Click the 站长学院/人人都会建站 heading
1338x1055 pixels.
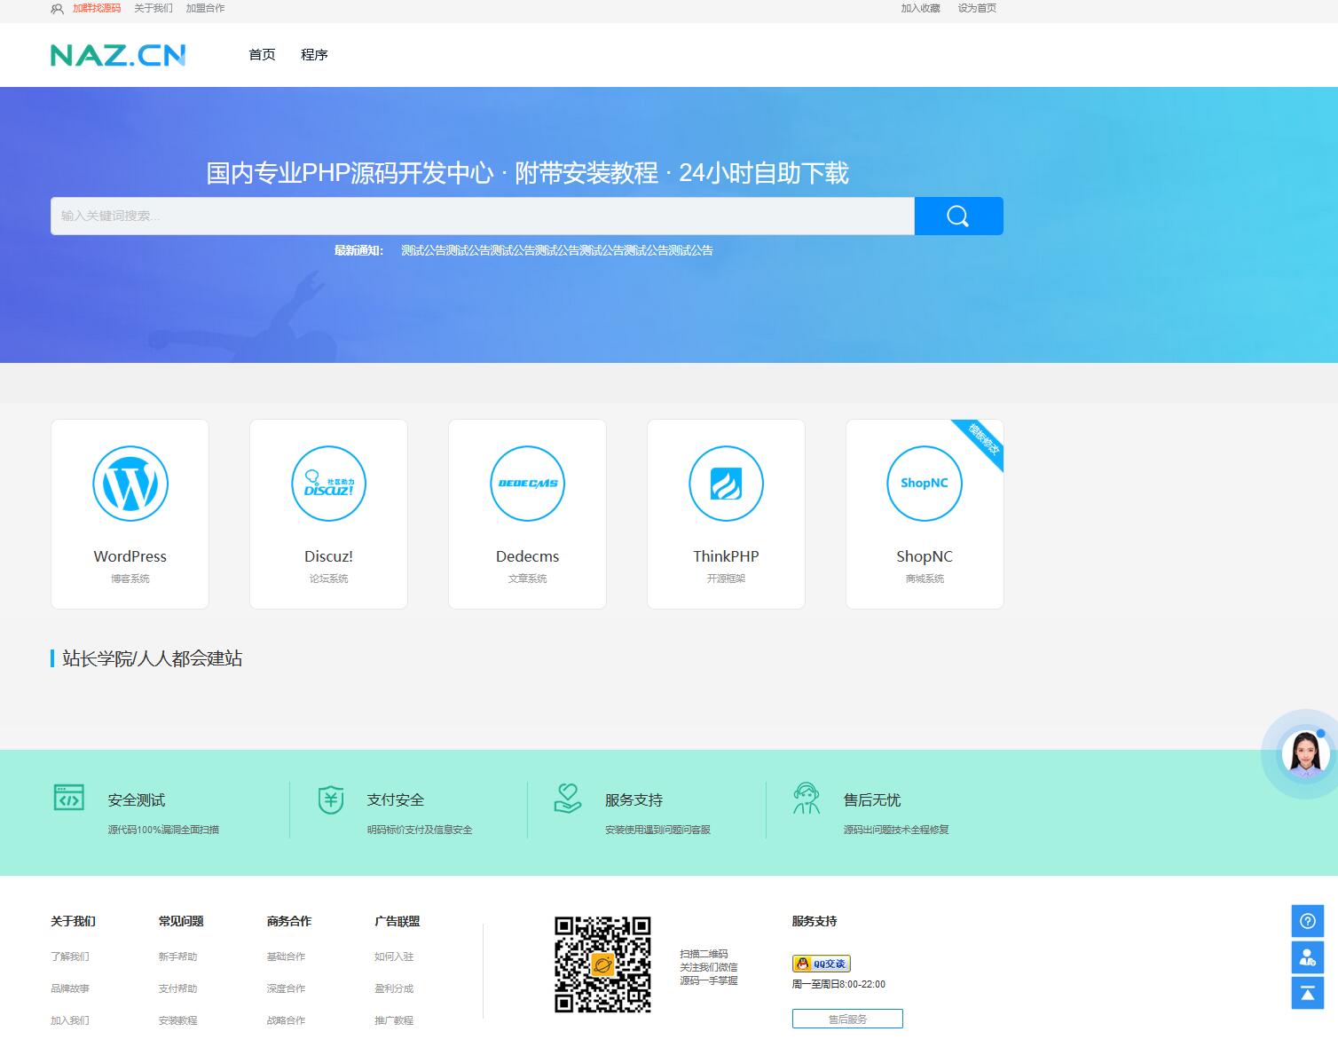152,658
